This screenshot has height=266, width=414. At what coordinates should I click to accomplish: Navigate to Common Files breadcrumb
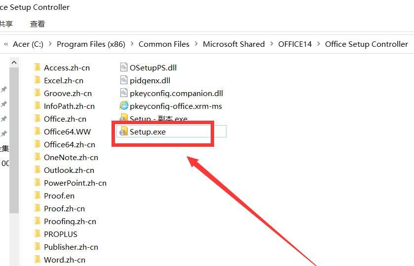164,44
